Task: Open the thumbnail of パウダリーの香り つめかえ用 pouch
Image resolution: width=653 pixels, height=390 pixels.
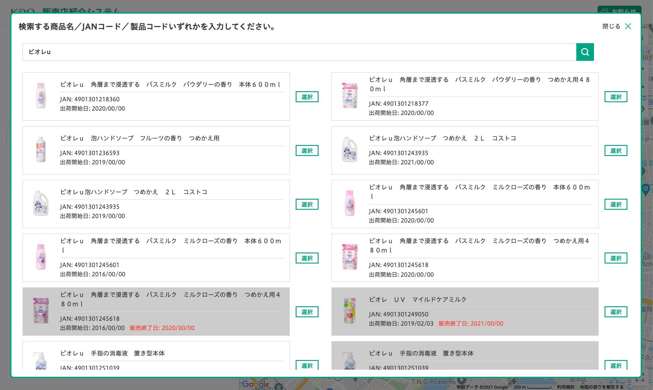Action: [350, 95]
